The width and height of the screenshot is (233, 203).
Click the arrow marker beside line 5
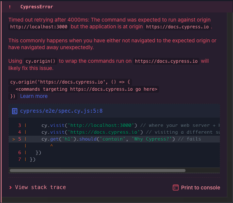[14, 139]
